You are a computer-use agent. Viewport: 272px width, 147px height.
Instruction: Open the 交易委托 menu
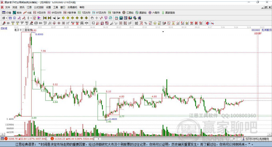pos(72,7)
